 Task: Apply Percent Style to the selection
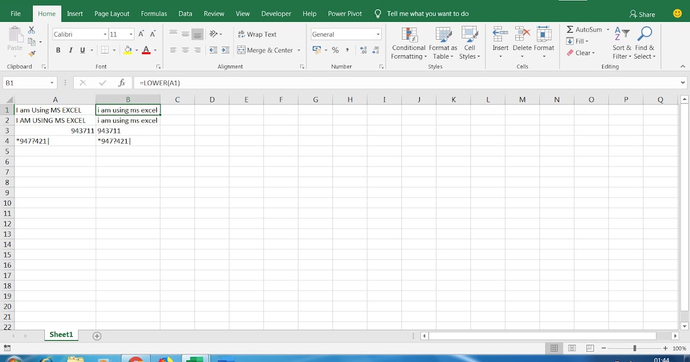click(x=335, y=50)
